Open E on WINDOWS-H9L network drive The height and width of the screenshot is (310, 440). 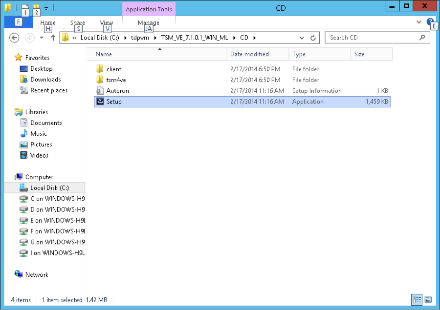click(58, 221)
